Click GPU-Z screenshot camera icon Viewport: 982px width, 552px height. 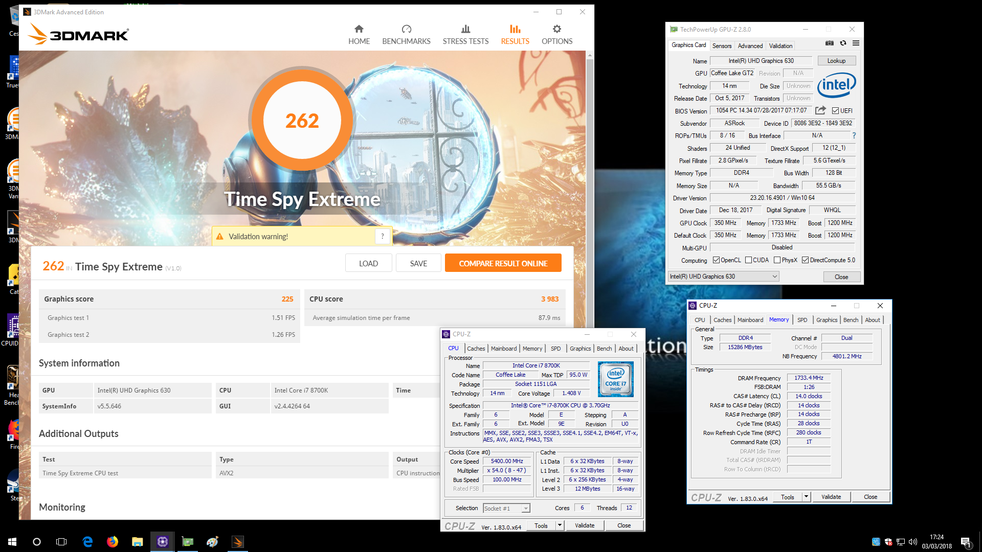[830, 43]
